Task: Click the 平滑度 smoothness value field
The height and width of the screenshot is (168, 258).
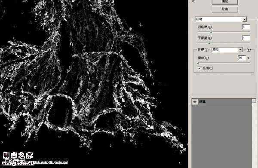Action: pos(246,38)
